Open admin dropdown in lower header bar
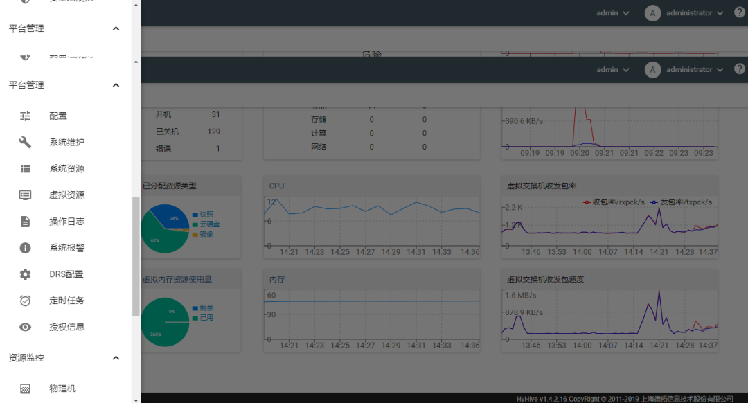The image size is (748, 403). click(x=613, y=70)
